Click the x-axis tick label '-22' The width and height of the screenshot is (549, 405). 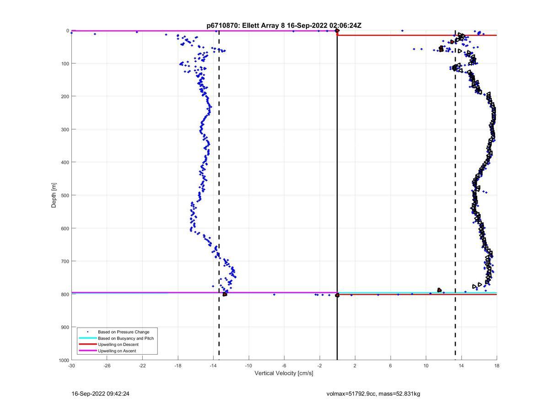(142, 366)
